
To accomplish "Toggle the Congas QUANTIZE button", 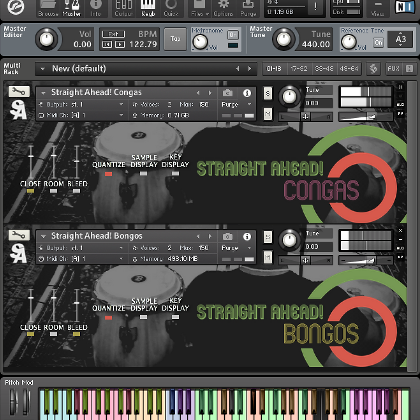I will (x=108, y=174).
